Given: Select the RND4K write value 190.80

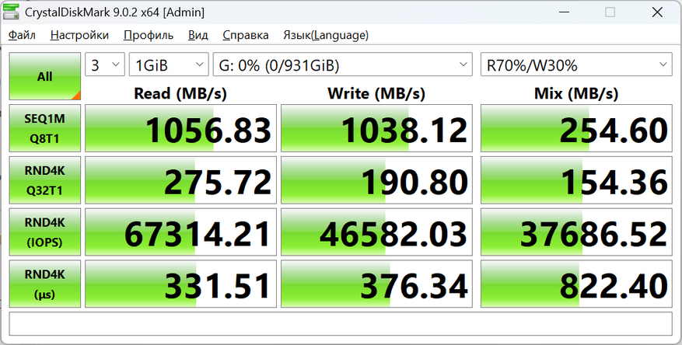Looking at the screenshot, I should coord(376,180).
